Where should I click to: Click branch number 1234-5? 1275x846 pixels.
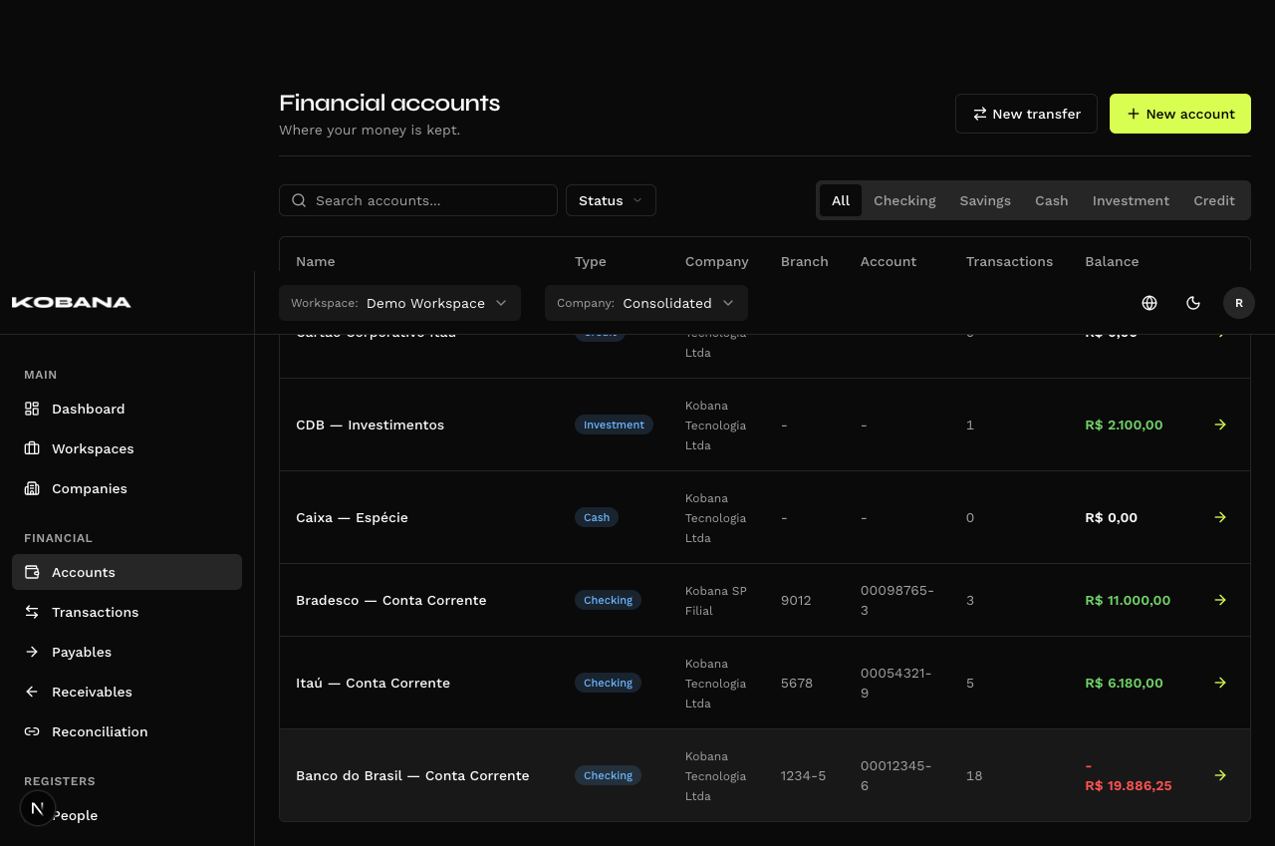tap(804, 775)
